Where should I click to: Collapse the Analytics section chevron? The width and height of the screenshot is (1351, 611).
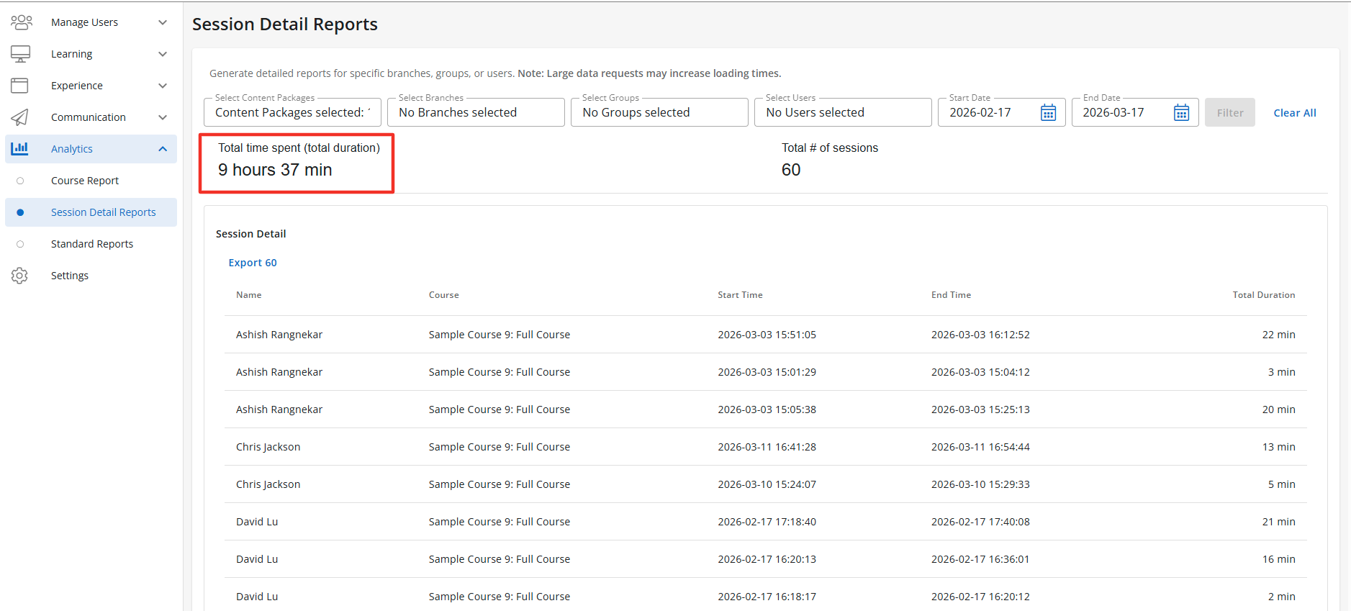pyautogui.click(x=163, y=149)
